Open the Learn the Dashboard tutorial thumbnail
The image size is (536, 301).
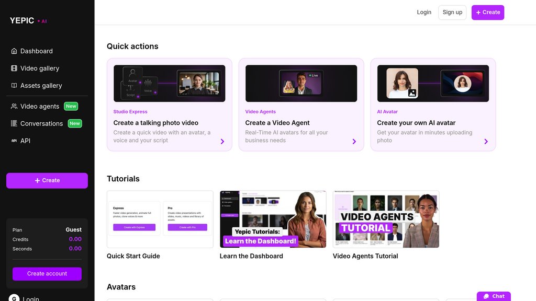(273, 219)
